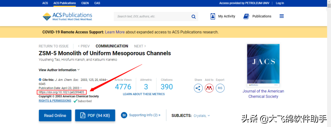This screenshot has height=127, width=331.
Task: Export citation with RIS icon
Action: (220, 88)
